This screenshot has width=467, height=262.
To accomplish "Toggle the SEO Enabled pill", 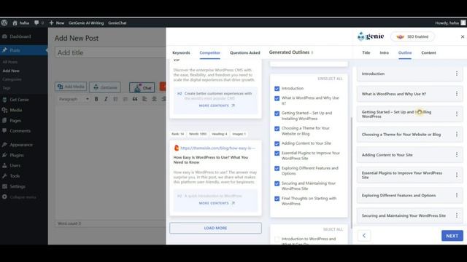I will (x=412, y=36).
